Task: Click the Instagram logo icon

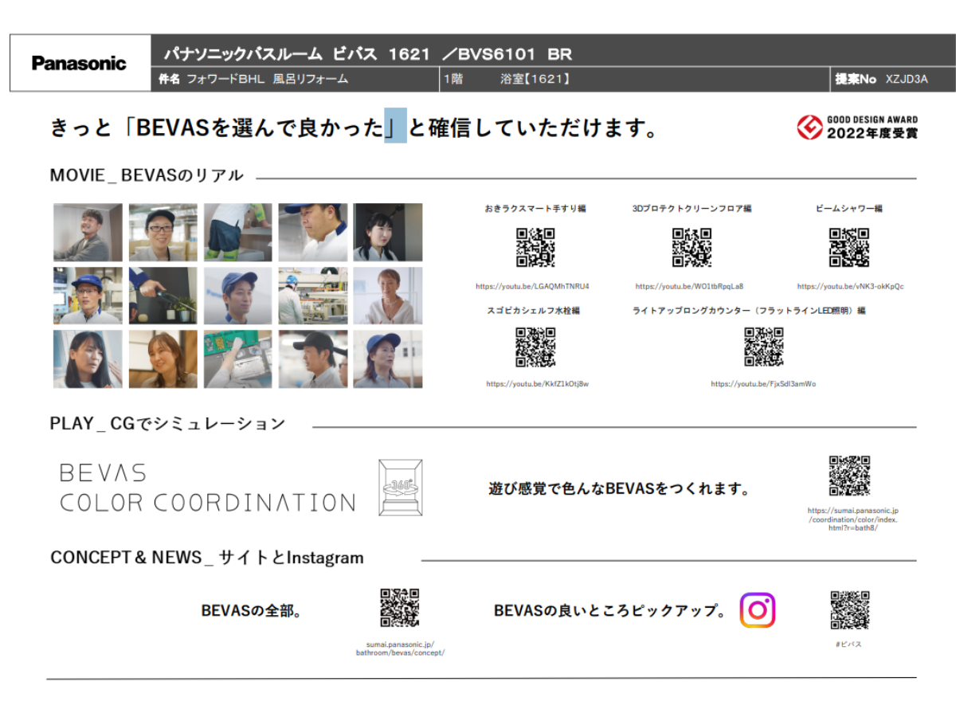Action: pos(757,610)
